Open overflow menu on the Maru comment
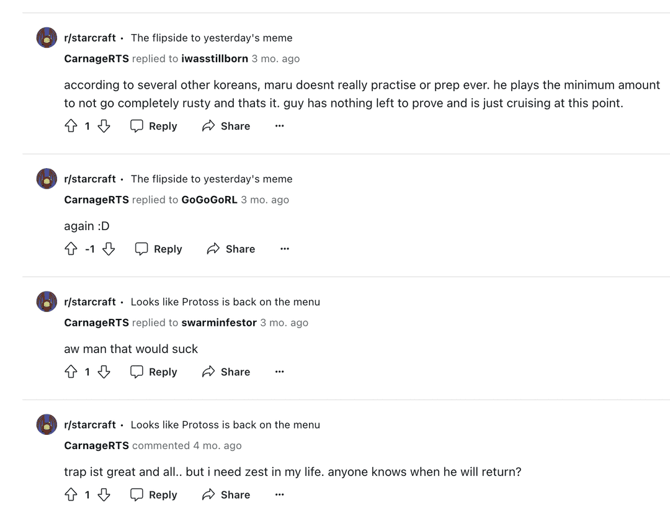 coord(279,126)
